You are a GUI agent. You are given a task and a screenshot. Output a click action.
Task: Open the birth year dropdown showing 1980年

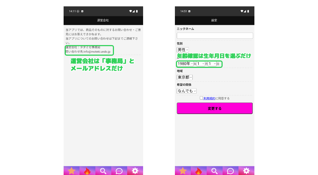point(185,64)
